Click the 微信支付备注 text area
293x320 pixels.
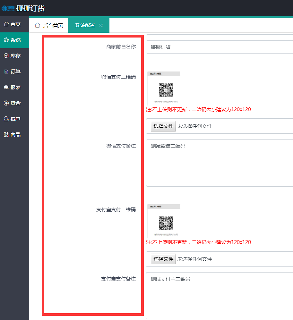coord(220,163)
